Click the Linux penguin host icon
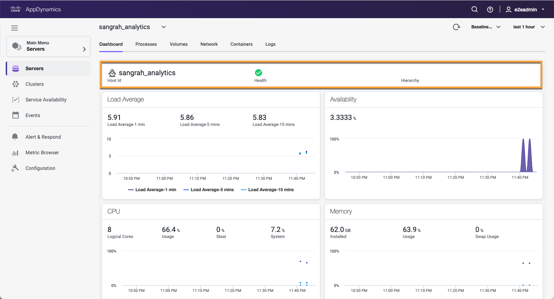 coord(112,73)
